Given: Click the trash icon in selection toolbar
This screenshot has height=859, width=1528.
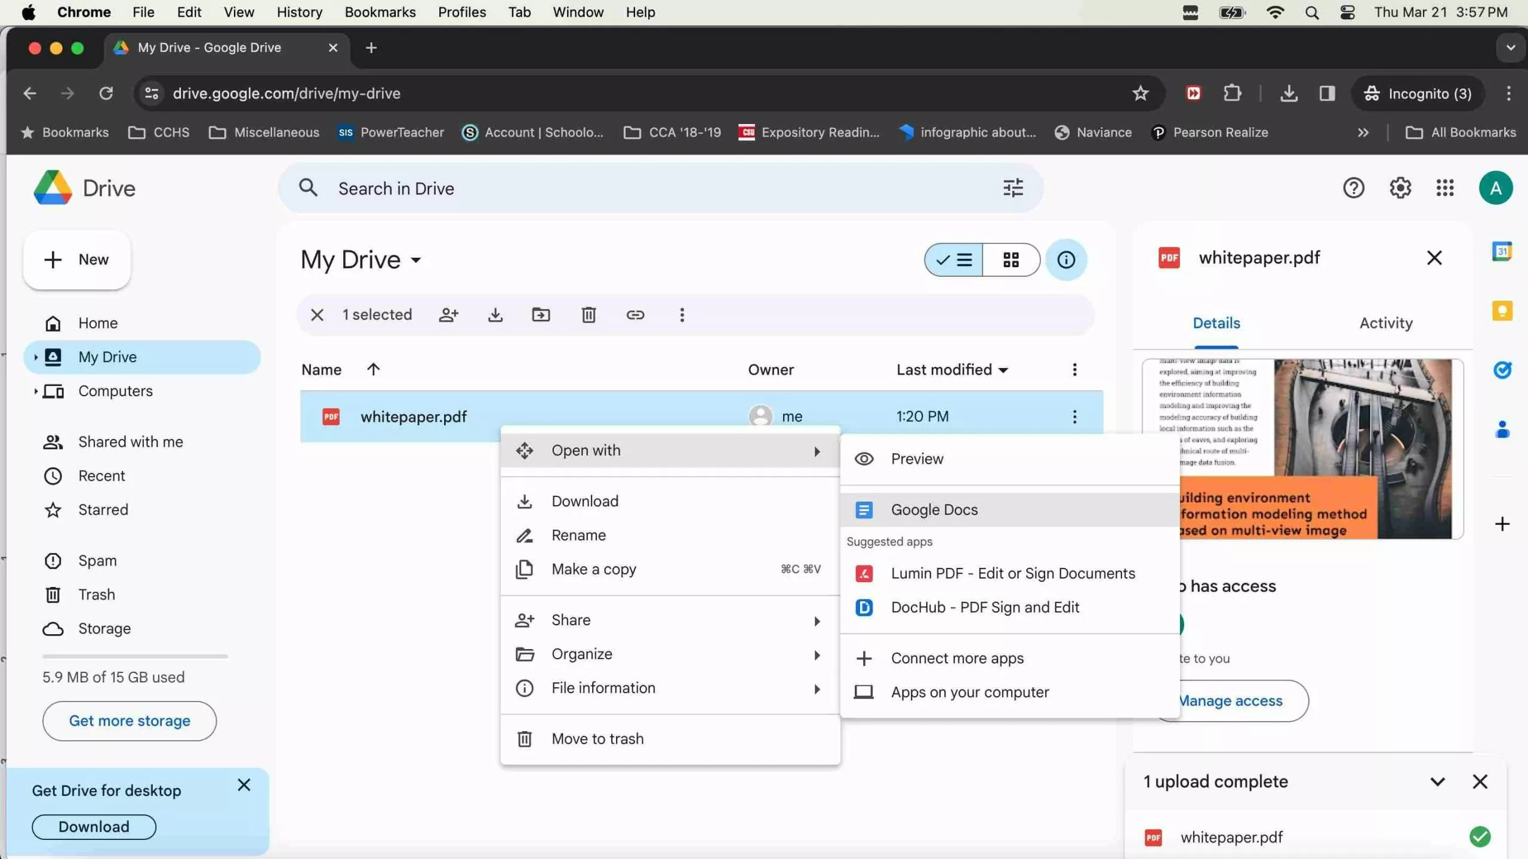Looking at the screenshot, I should (589, 314).
